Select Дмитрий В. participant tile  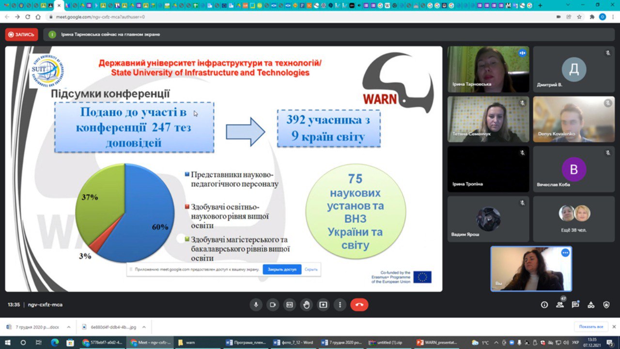pos(573,69)
